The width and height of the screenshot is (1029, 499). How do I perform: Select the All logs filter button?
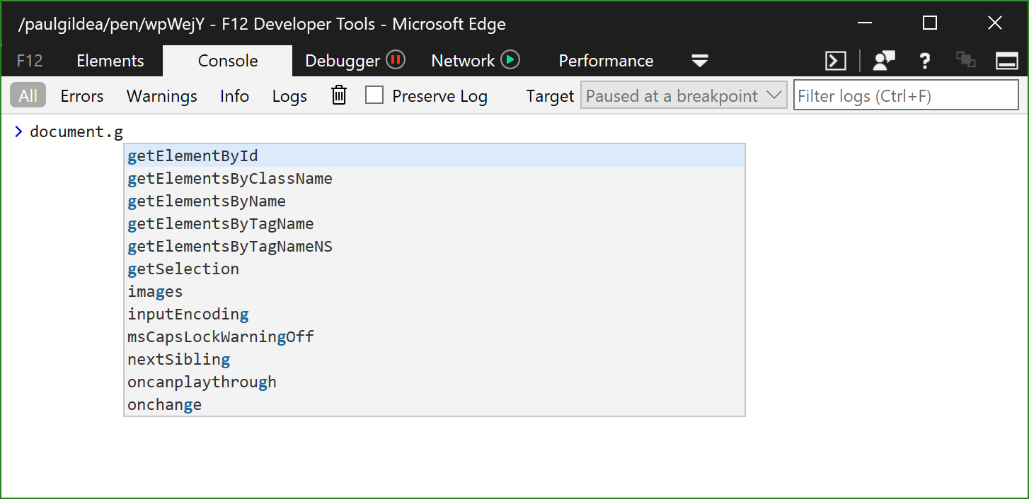pyautogui.click(x=27, y=95)
